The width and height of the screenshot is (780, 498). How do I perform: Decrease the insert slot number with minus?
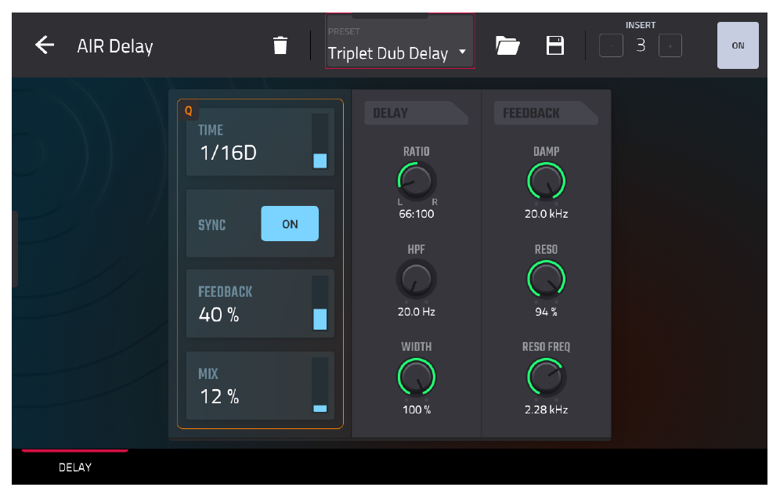pos(611,45)
